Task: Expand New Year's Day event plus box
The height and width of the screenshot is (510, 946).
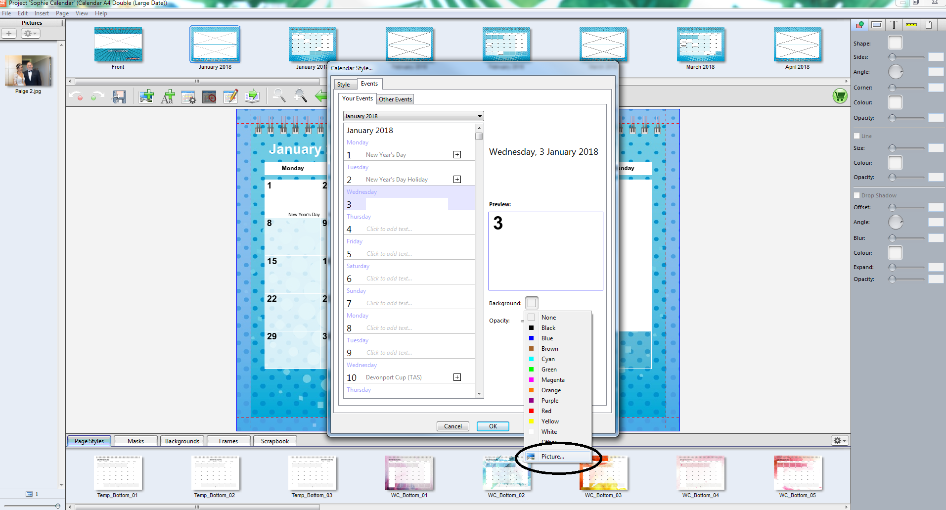Action: coord(457,155)
